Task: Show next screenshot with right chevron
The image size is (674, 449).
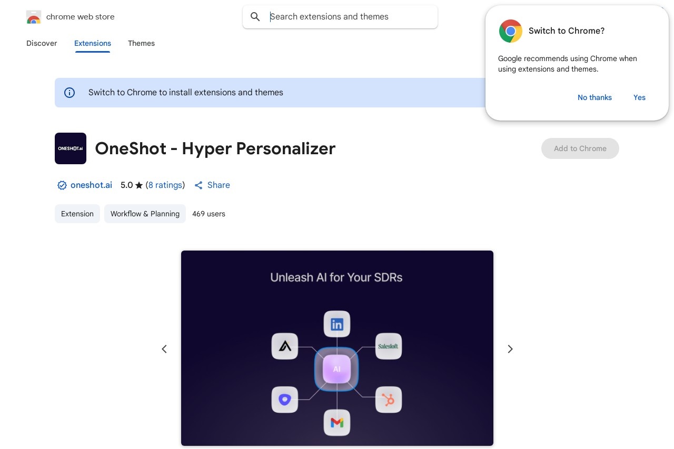Action: click(510, 349)
